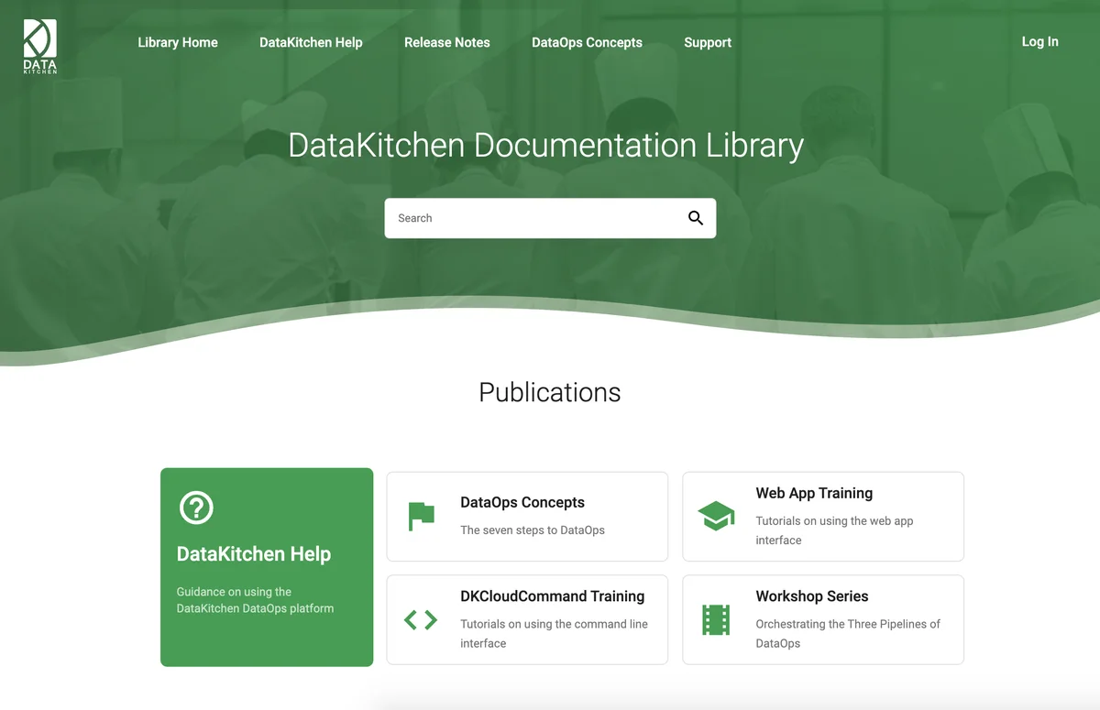Focus the Search input field
Image resolution: width=1100 pixels, height=710 pixels.
[536, 218]
